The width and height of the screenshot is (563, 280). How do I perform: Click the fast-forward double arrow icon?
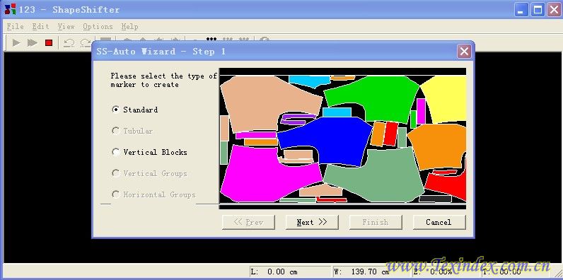tap(33, 43)
